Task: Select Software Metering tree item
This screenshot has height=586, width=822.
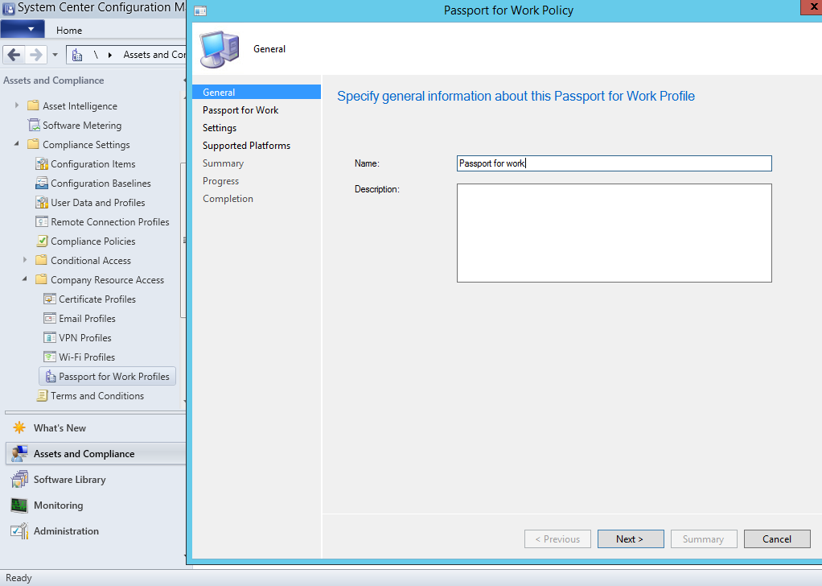Action: 82,125
